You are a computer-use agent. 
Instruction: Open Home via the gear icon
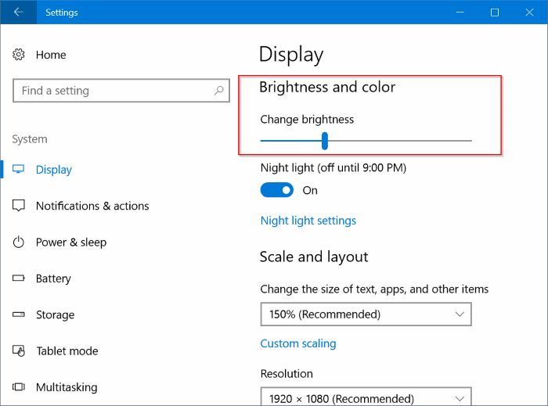click(19, 55)
